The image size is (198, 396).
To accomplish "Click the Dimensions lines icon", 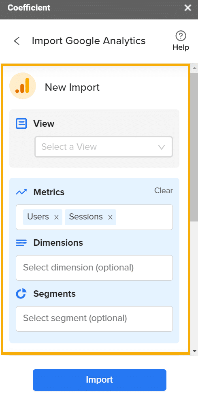I will coord(21,243).
